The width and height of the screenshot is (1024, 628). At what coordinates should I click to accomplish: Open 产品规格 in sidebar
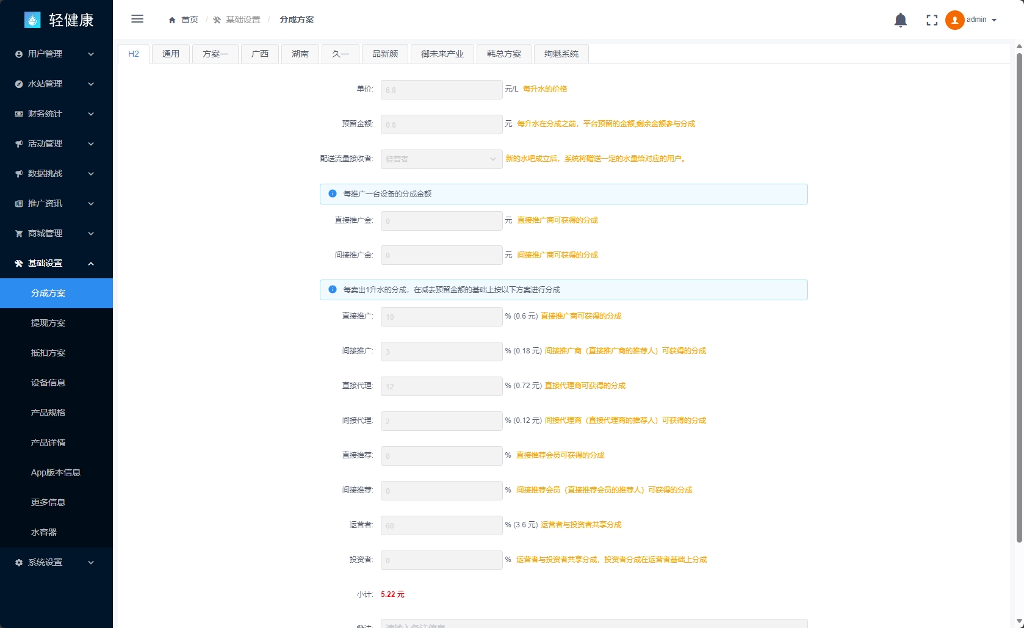pos(56,413)
